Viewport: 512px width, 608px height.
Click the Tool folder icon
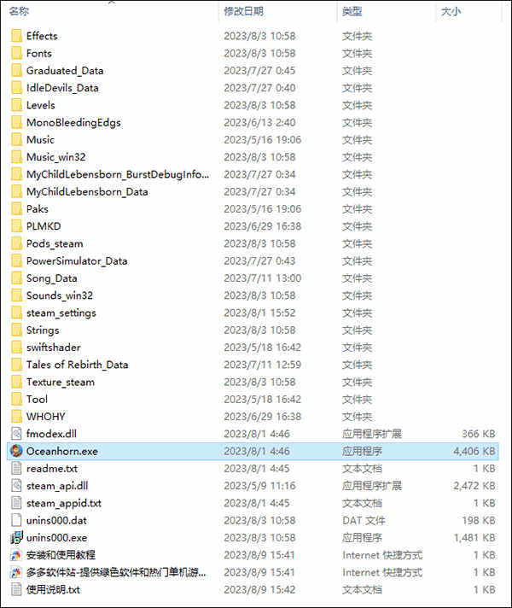(x=16, y=399)
